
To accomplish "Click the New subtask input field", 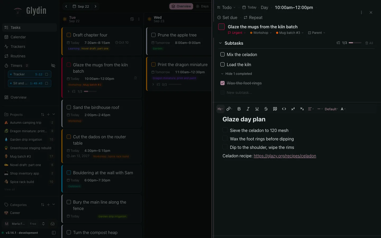I will pos(239,93).
